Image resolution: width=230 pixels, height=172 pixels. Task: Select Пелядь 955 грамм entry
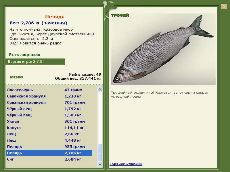(x=49, y=147)
